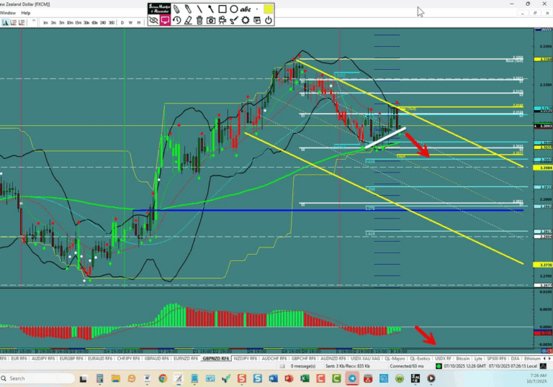Open the EURGBP RF6 chart tab
Screen dimensions: 553x387
71,358
